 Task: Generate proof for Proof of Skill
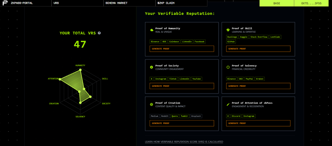258,49
